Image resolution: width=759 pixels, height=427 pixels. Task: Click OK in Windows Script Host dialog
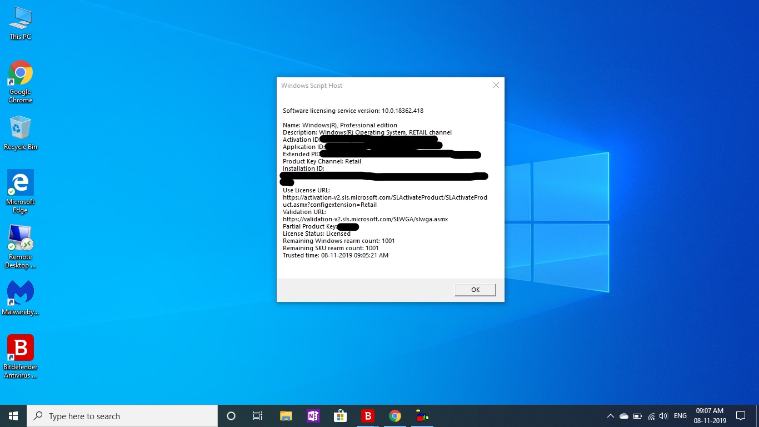pyautogui.click(x=475, y=290)
